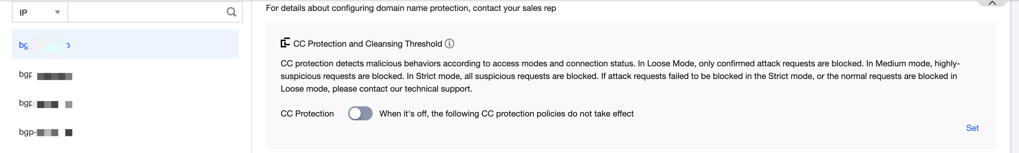Click the domain name protection sales rep note
1019x153 pixels.
411,8
